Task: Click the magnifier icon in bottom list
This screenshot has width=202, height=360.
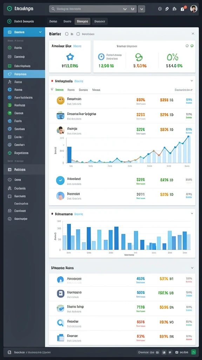Action: pyautogui.click(x=60, y=323)
